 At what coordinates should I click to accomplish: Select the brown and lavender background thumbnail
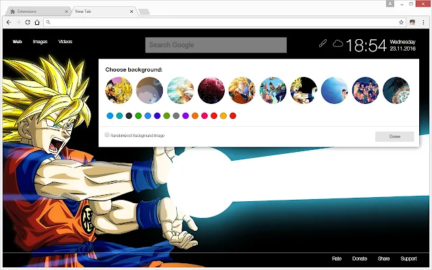pos(150,90)
